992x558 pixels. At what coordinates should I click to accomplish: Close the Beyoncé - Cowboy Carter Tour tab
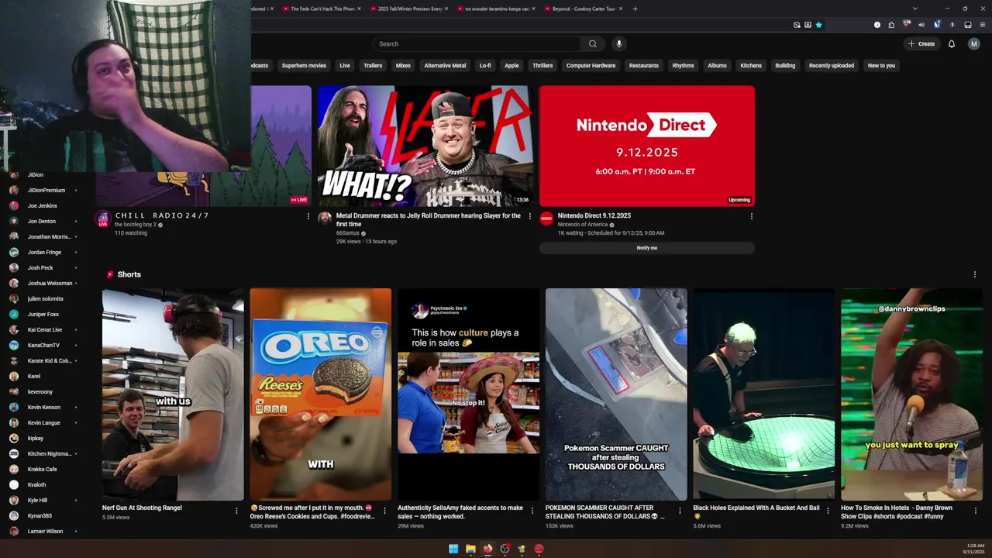[x=621, y=9]
